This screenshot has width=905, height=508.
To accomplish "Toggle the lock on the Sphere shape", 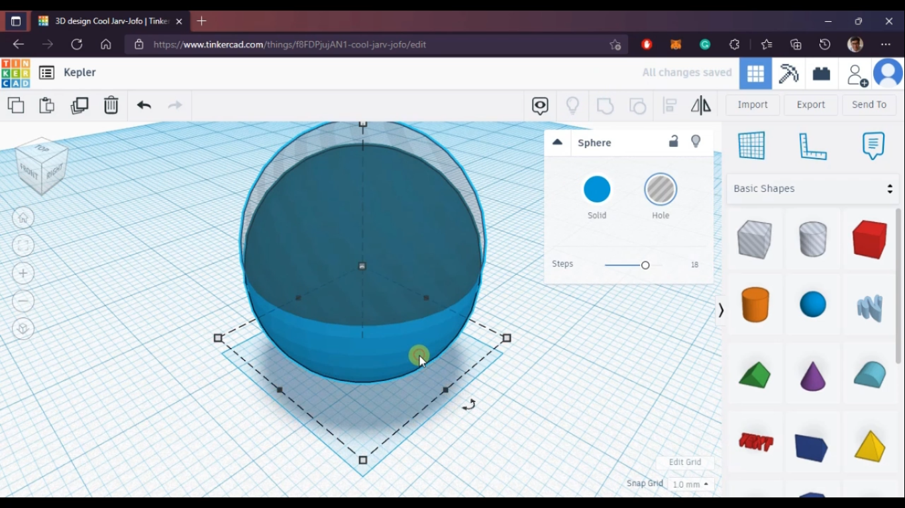I will [674, 142].
